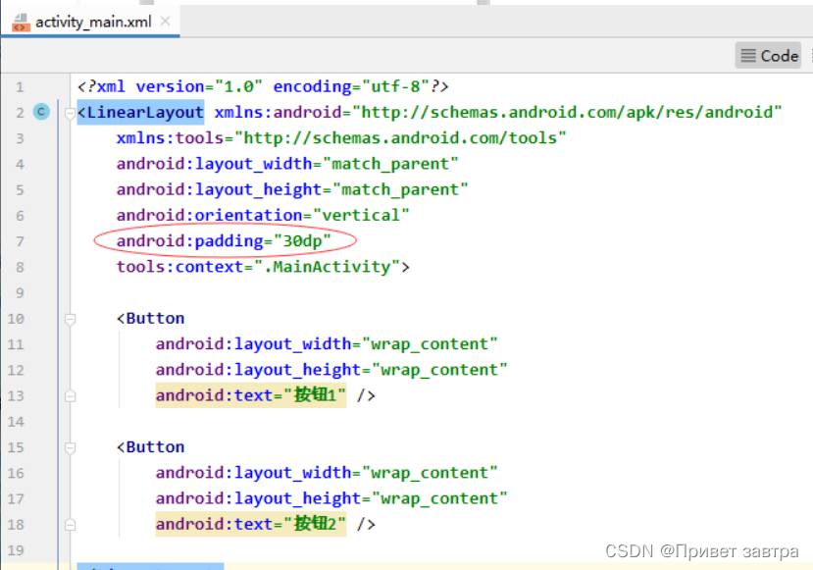Click layout_width="wrap_content" on line 11
This screenshot has width=813, height=570.
327,344
